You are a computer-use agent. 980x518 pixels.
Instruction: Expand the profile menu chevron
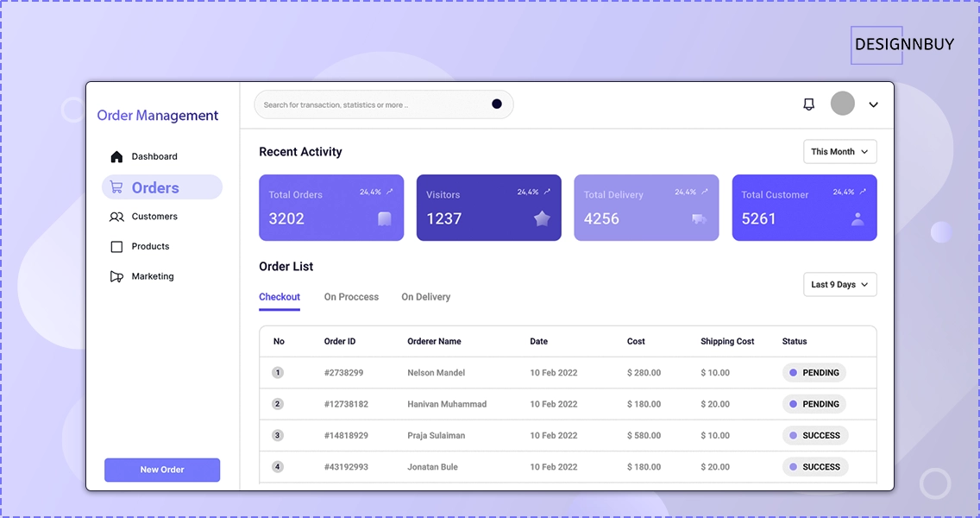point(873,104)
